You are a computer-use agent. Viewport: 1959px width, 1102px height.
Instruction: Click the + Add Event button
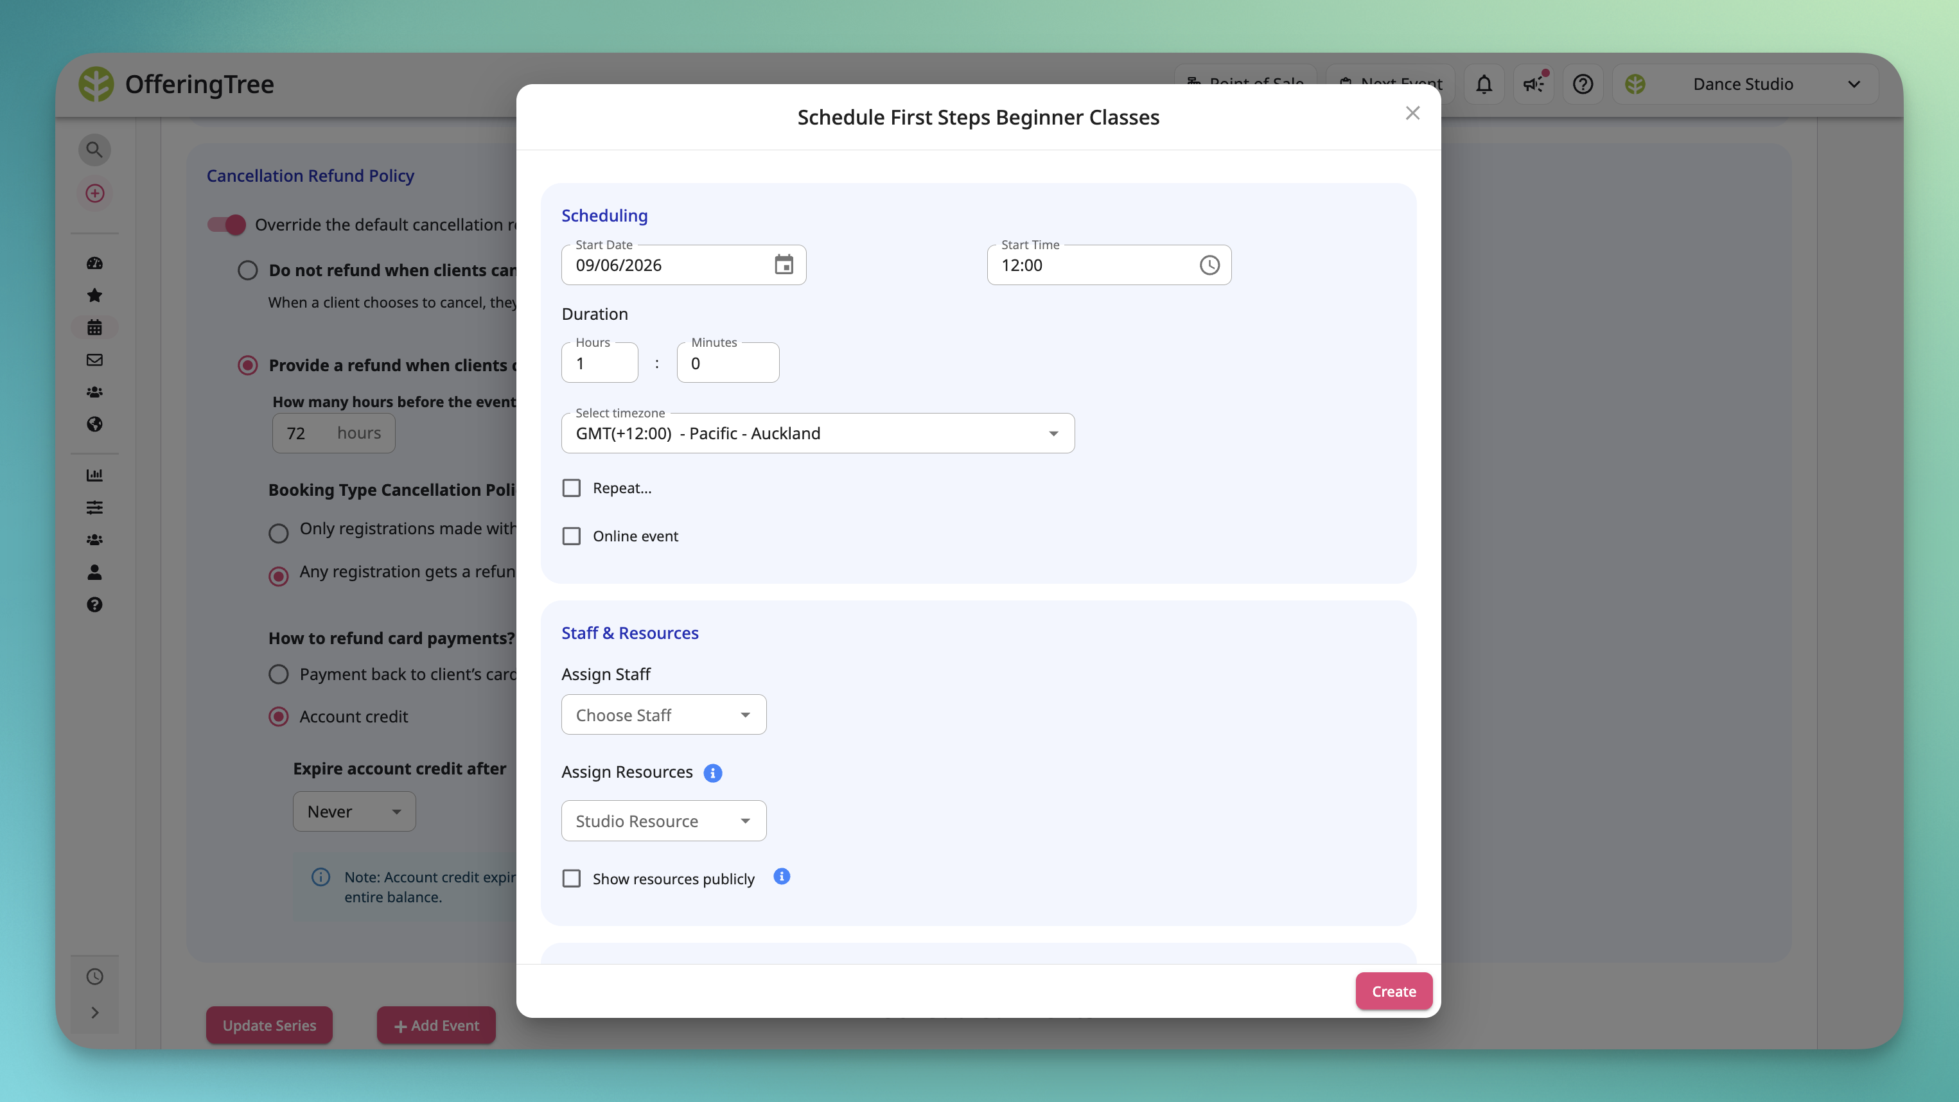(435, 1025)
